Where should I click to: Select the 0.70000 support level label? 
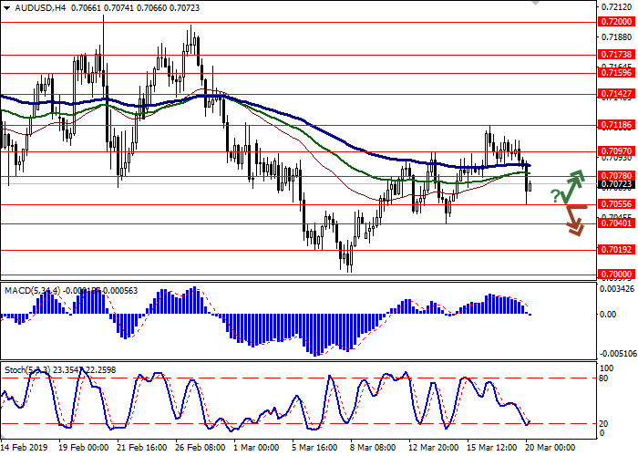617,274
